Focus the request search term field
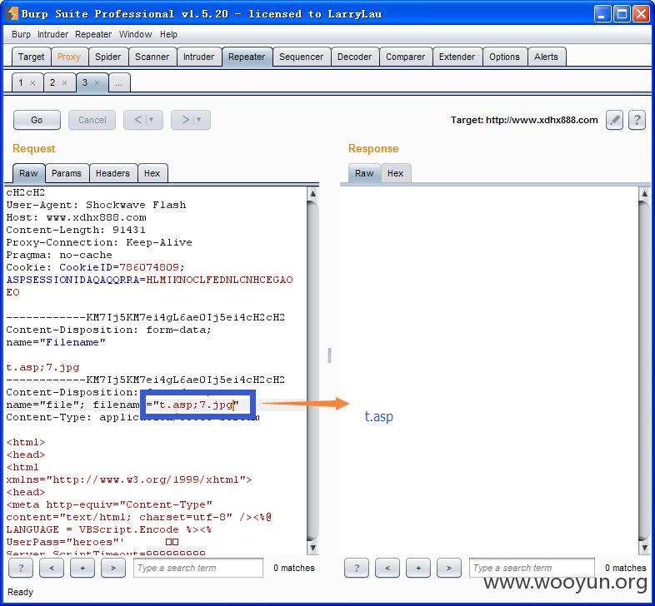Viewport: 655px width, 606px height. coord(198,568)
